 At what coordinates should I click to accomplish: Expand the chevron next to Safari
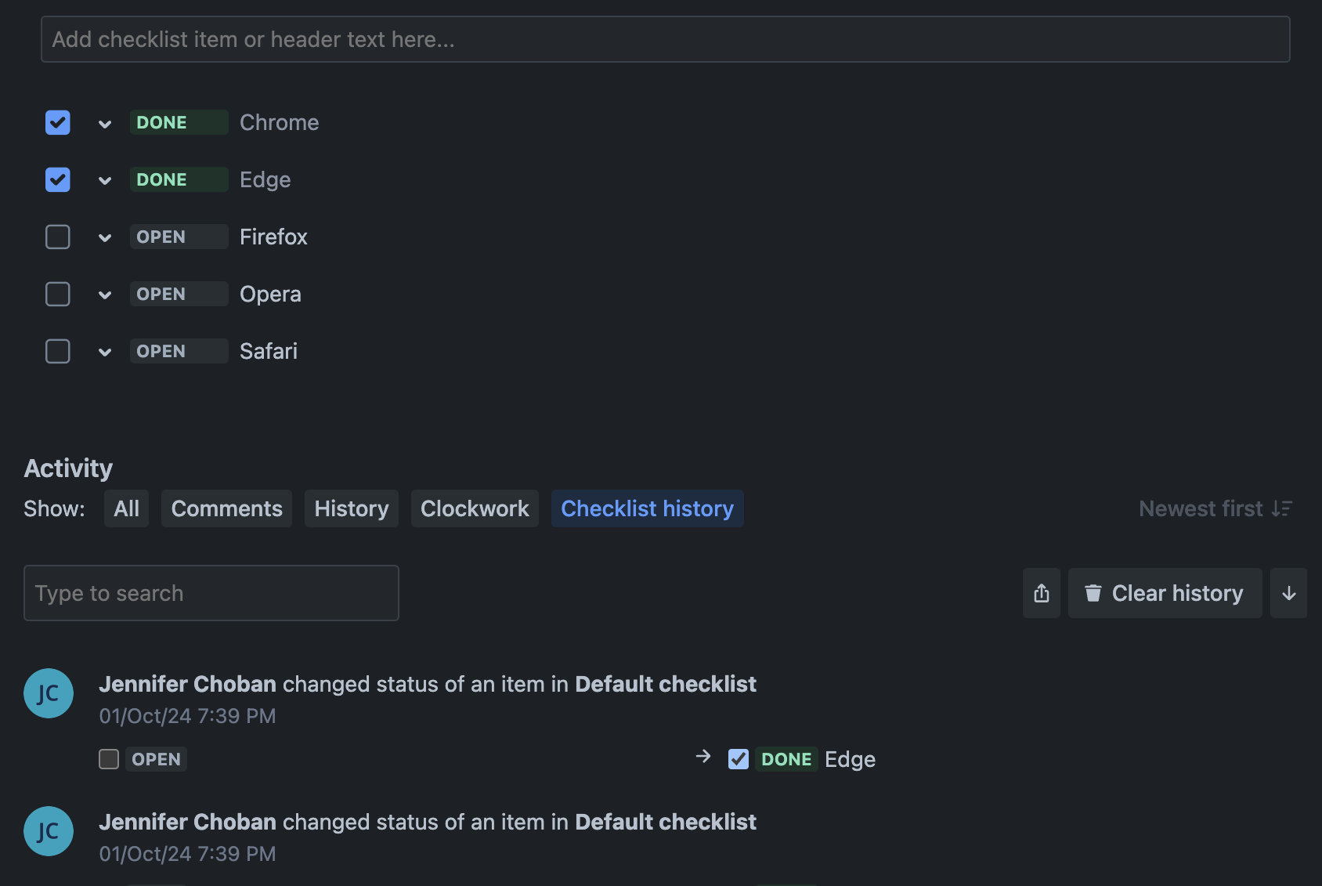coord(105,352)
